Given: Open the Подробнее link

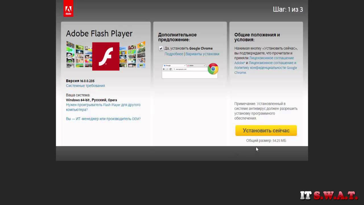Looking at the screenshot, I should pos(174,54).
